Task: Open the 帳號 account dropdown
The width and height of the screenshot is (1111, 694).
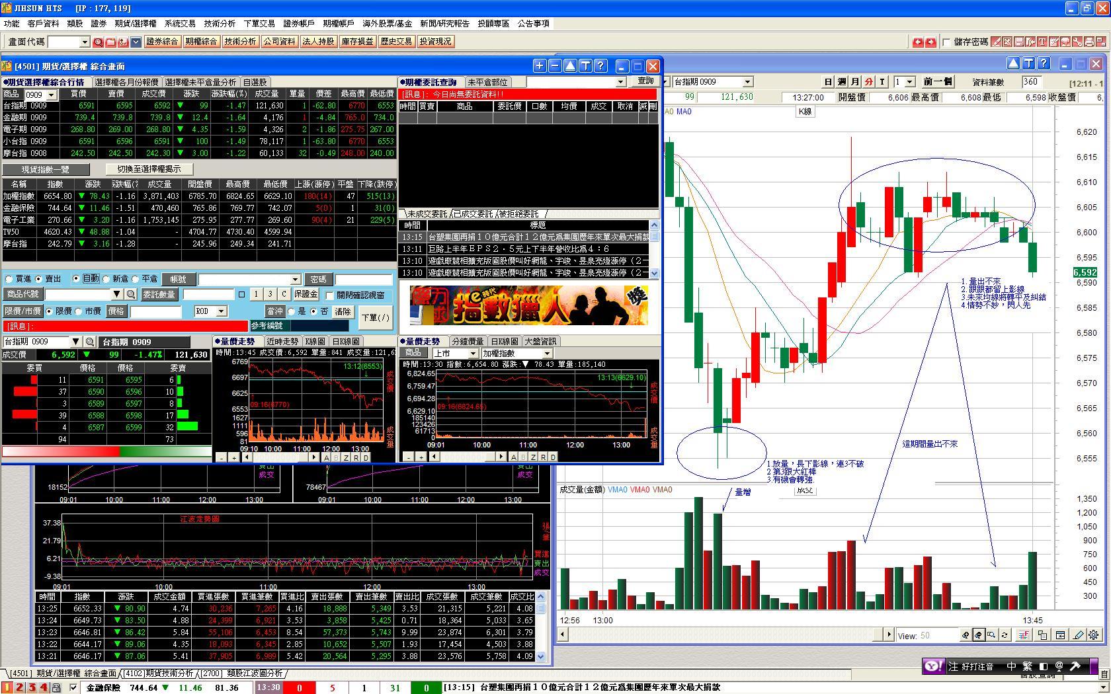Action: (295, 280)
